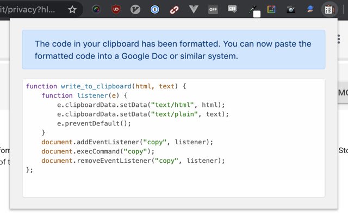
Task: Open the red chain link extension
Action: click(x=174, y=10)
